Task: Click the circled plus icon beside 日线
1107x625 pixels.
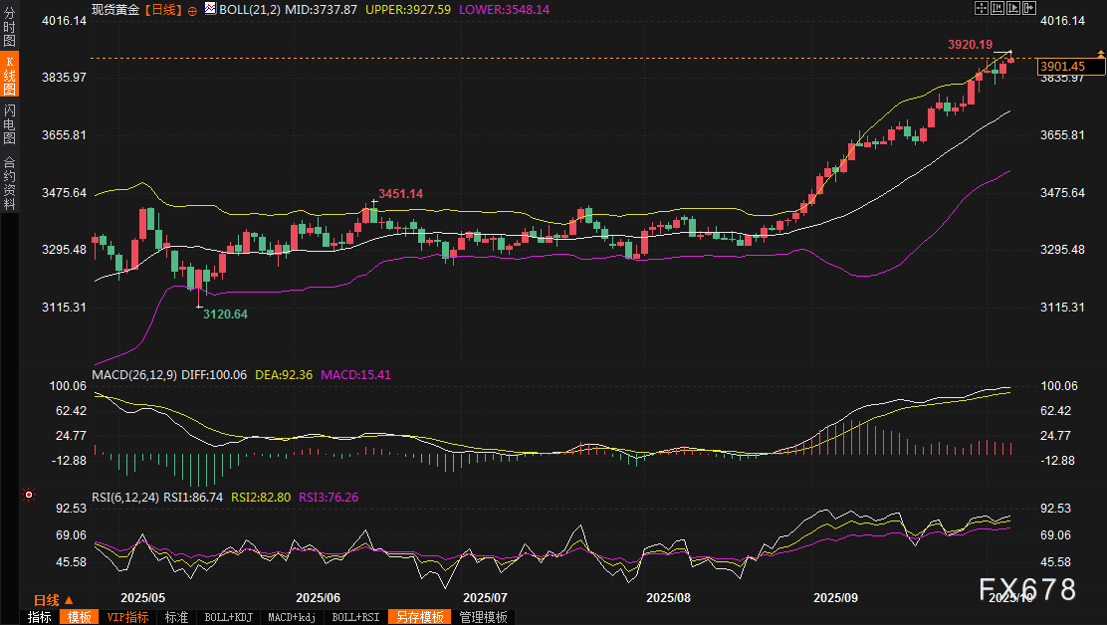Action: (192, 9)
